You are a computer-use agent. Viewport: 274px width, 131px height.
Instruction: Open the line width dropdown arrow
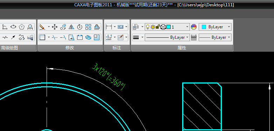click(x=142, y=37)
